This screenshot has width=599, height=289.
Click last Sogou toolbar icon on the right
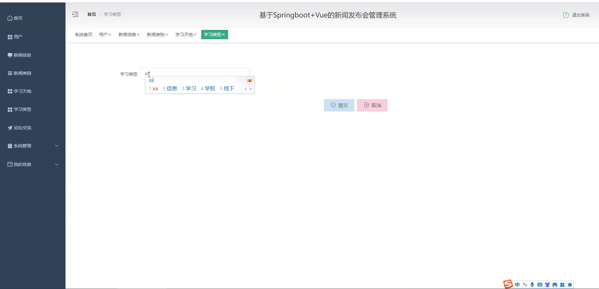click(570, 285)
